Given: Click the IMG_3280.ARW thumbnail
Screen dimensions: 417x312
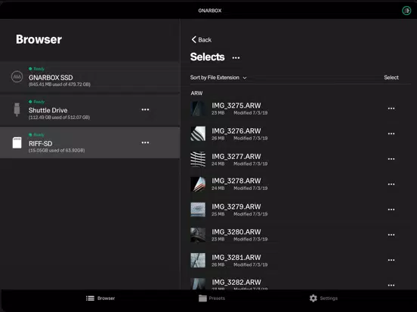Looking at the screenshot, I should (198, 235).
